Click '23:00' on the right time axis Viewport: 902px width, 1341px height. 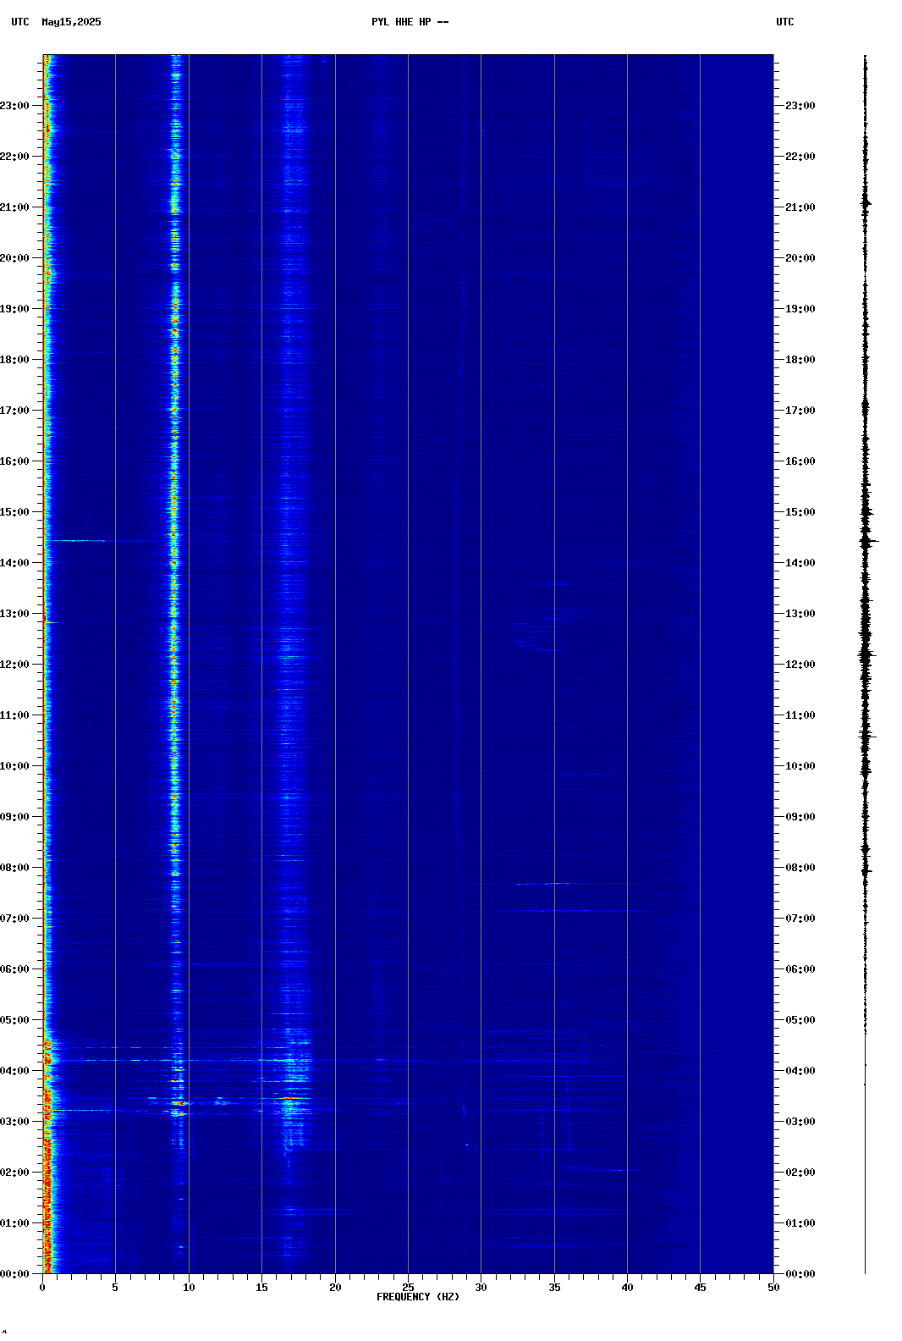[800, 106]
